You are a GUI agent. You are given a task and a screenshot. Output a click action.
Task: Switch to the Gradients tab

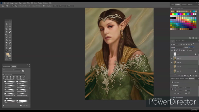tap(184, 5)
